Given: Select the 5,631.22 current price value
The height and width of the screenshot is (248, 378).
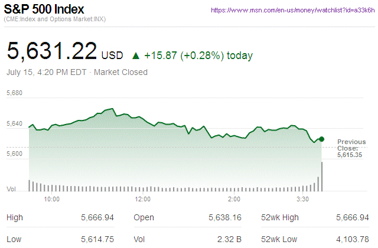Looking at the screenshot, I should pyautogui.click(x=52, y=52).
